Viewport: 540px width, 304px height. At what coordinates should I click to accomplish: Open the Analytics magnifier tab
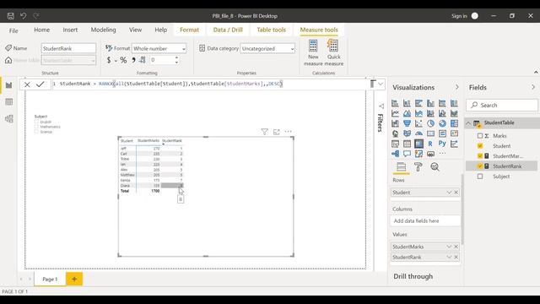click(x=435, y=167)
